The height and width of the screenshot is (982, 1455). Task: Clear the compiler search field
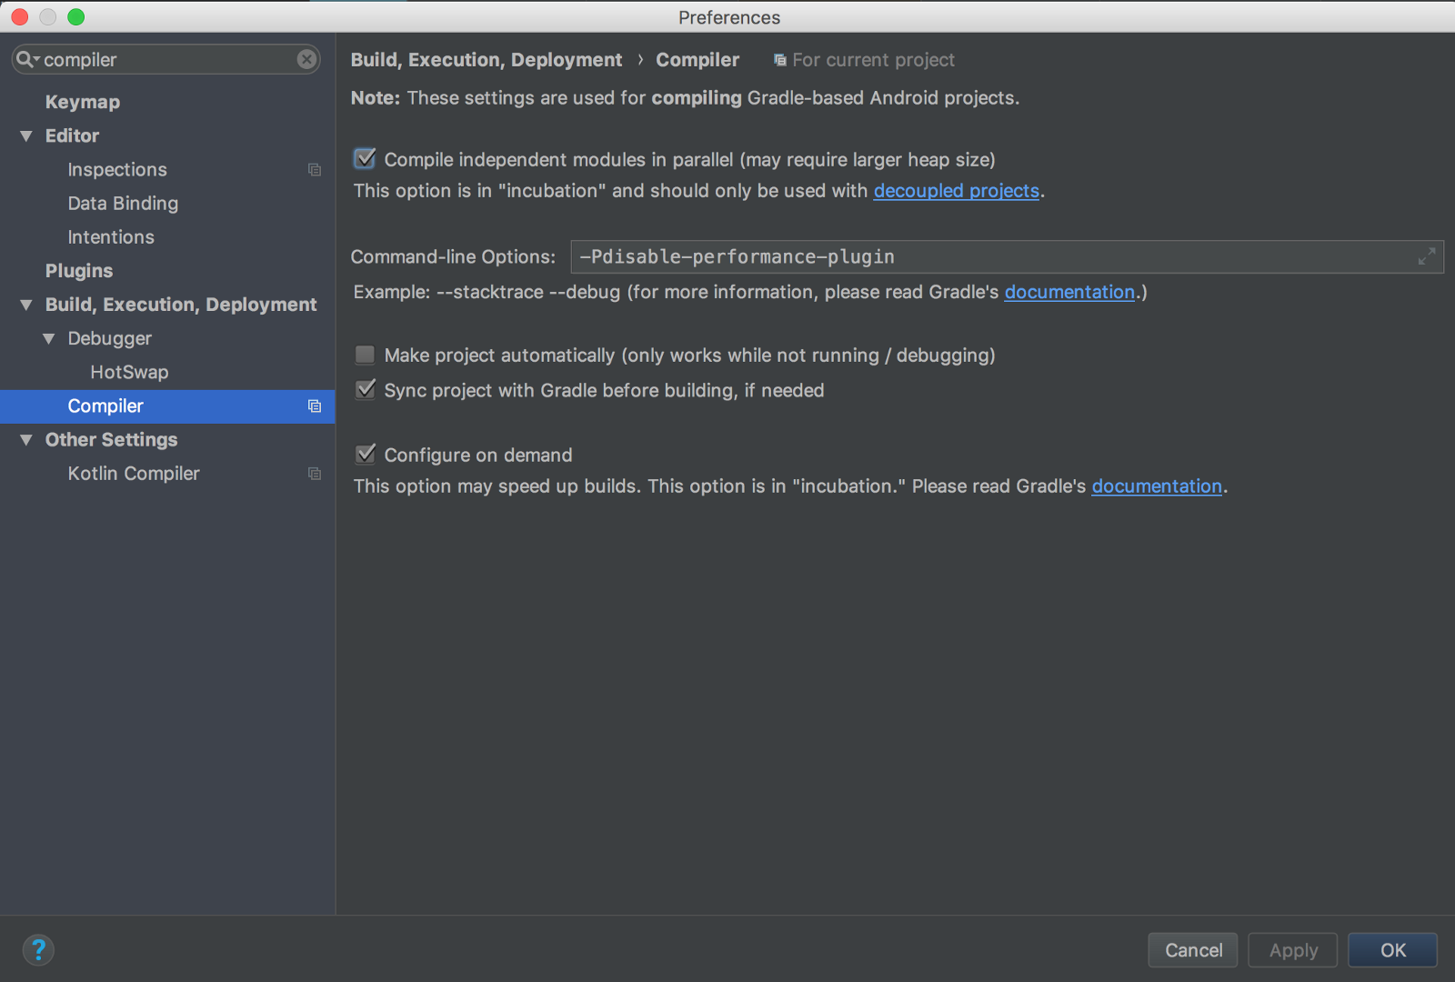[x=306, y=59]
